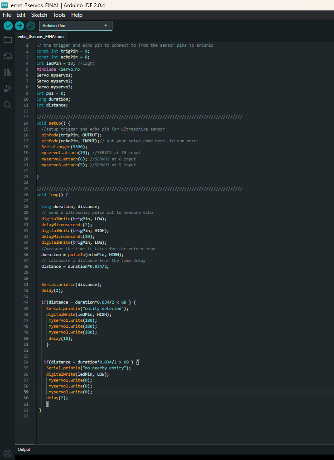Screen dimensions: 334x460
Task: Click the '//measure the time it takes' comment
Action: [x=98, y=249]
